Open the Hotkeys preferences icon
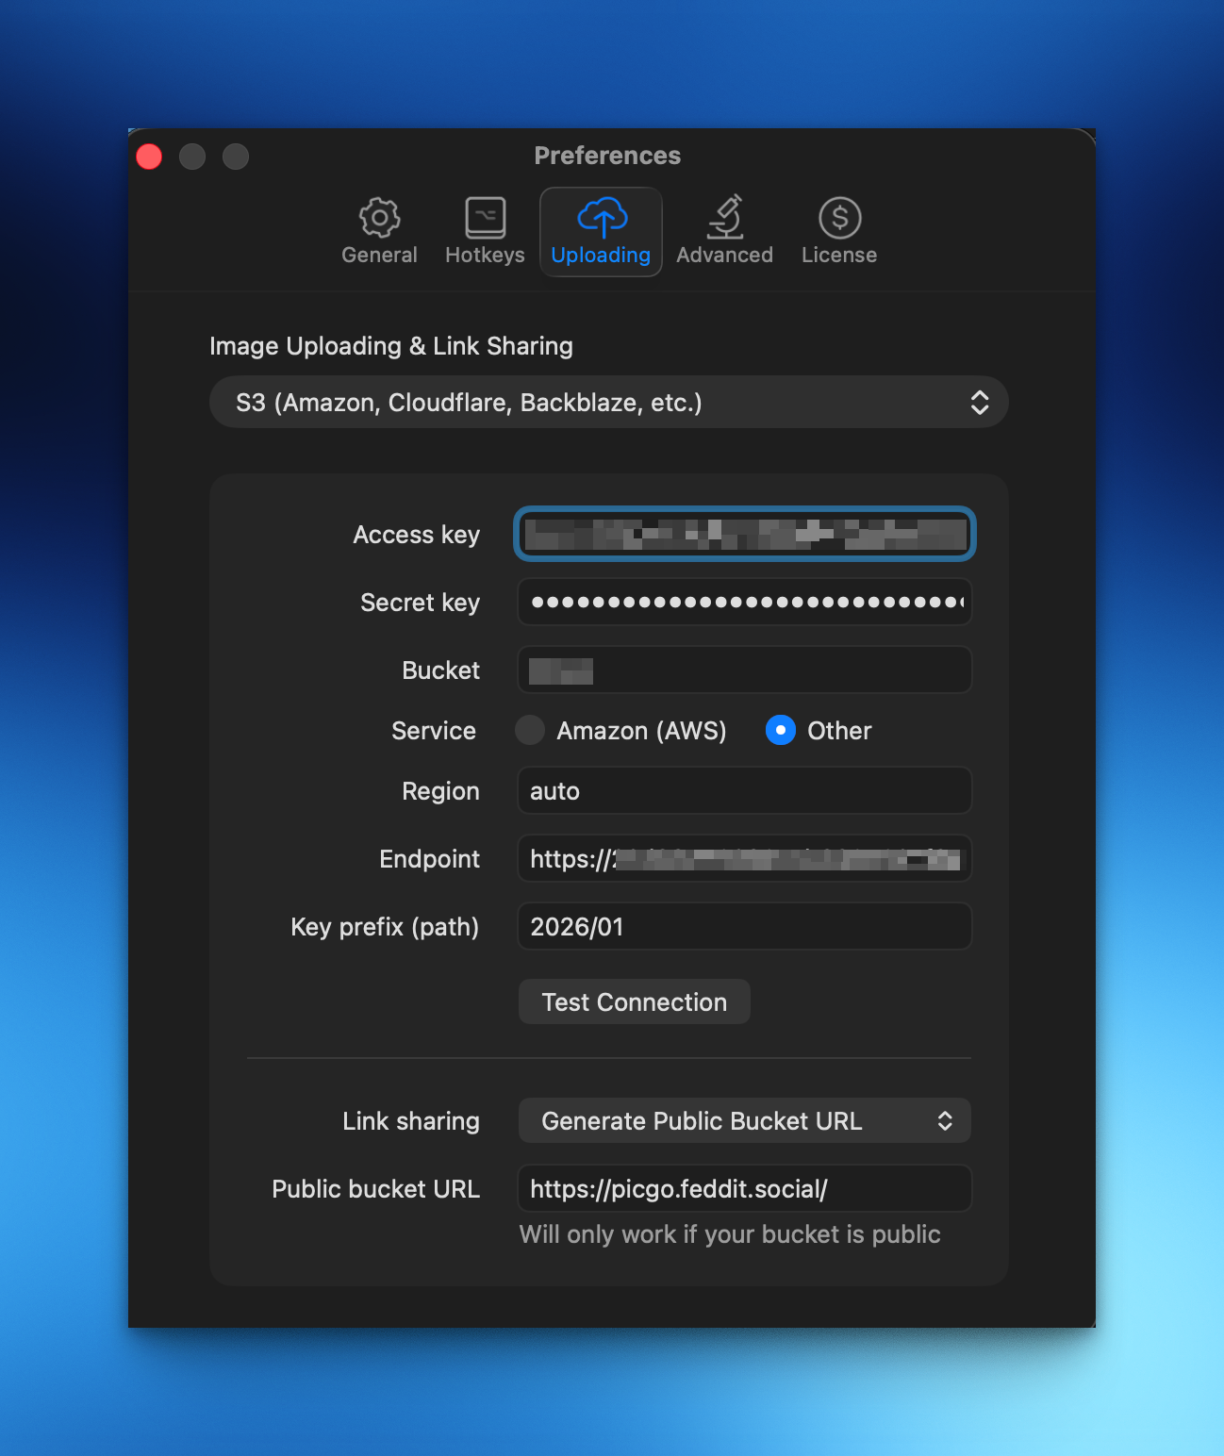The width and height of the screenshot is (1224, 1456). [x=485, y=219]
